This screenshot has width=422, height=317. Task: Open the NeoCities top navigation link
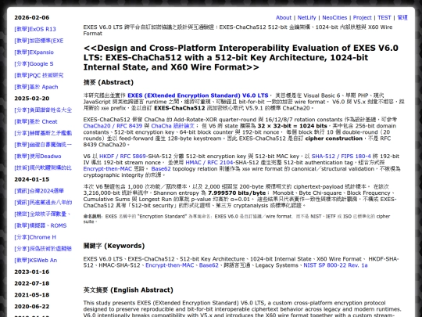(x=334, y=17)
